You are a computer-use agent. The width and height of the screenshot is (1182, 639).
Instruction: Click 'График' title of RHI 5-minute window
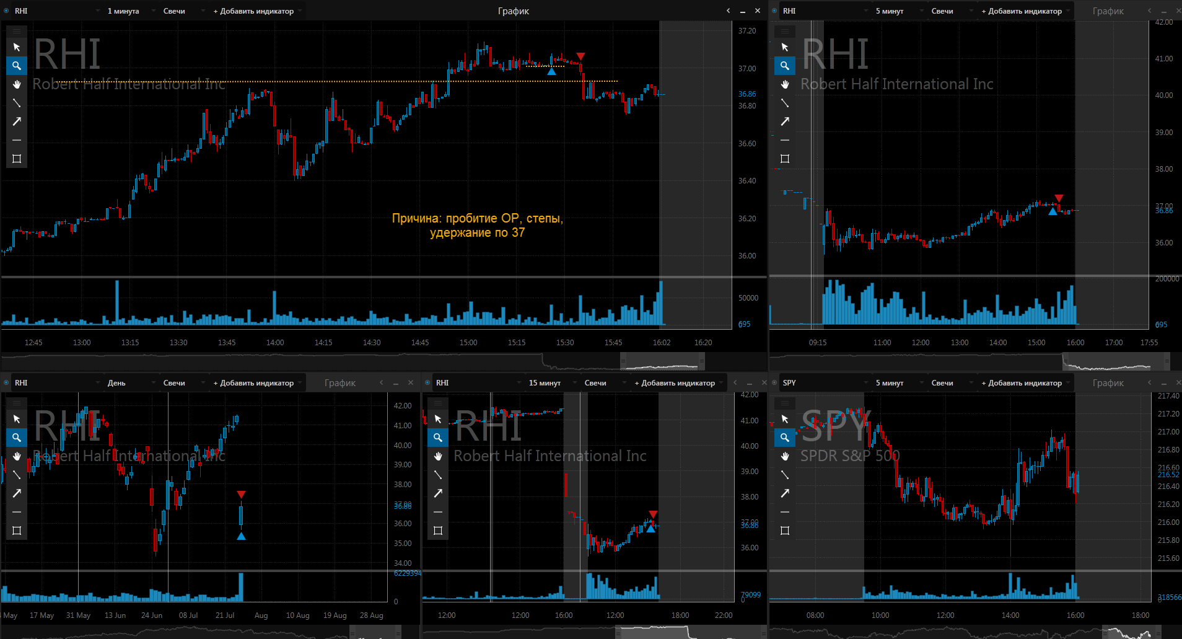[1108, 11]
